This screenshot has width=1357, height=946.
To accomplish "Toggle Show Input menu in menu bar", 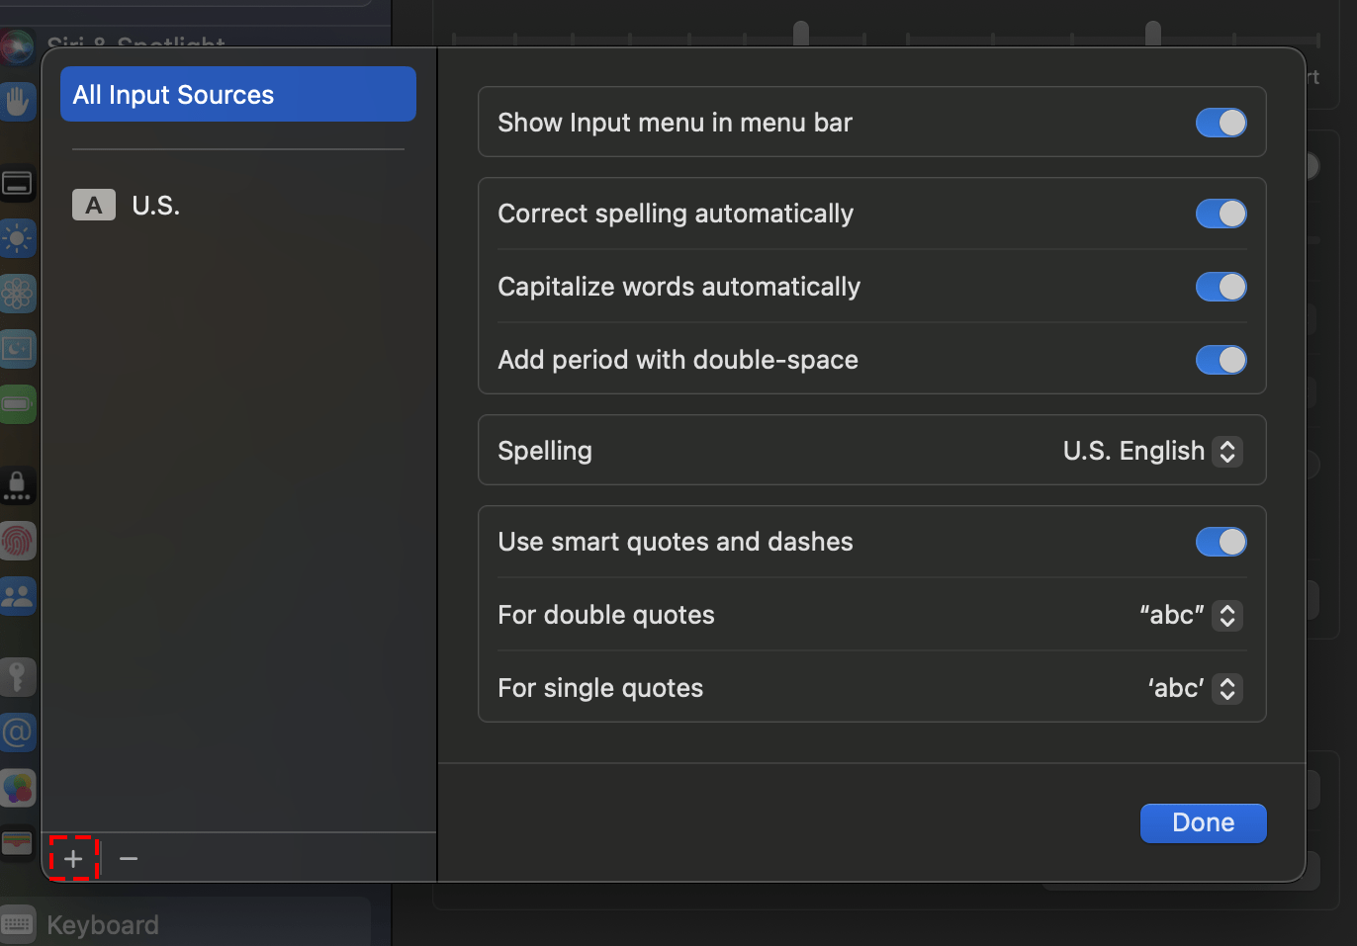I will pos(1221,123).
